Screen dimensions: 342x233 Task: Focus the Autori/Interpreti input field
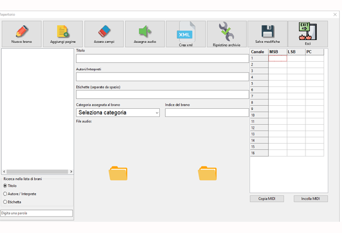[162, 77]
